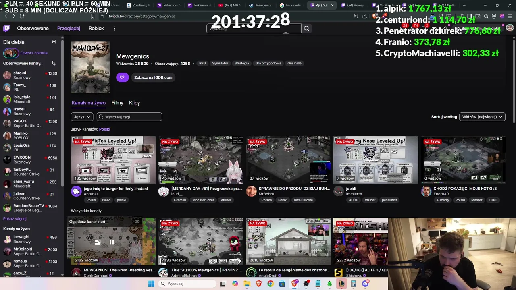Open Taazy_ channel in sidebar
Screen dimensions: 516x290
pos(30,87)
